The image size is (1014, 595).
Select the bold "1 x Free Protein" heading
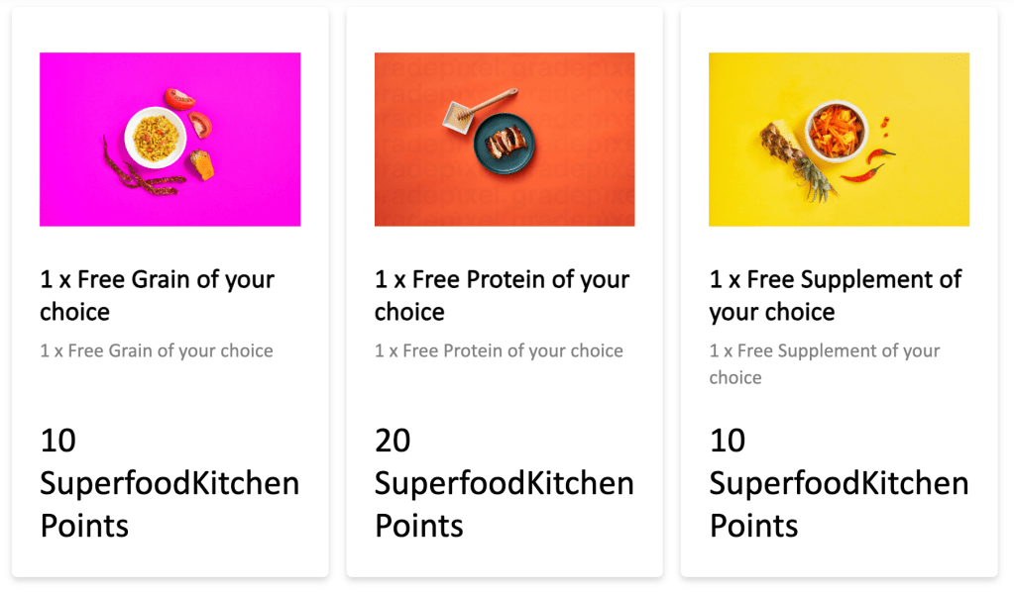[502, 295]
